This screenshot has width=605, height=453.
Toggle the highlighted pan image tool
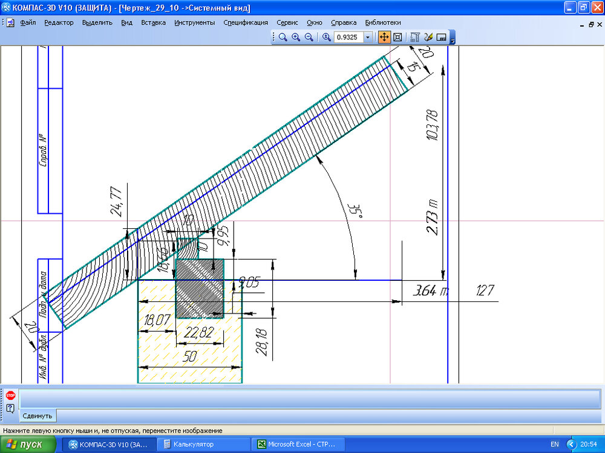384,37
